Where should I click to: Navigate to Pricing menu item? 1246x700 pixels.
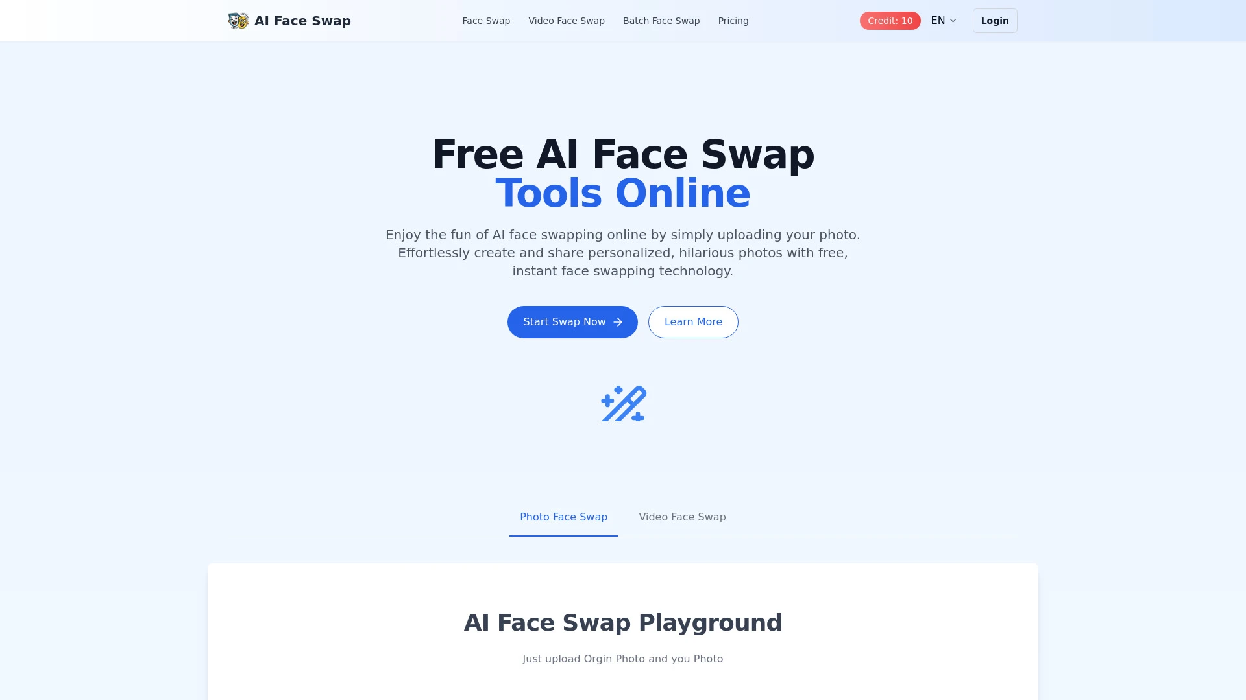733,21
